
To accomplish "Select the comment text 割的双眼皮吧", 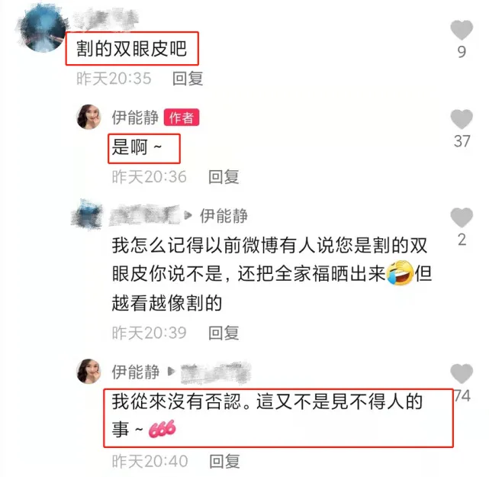I will [132, 49].
